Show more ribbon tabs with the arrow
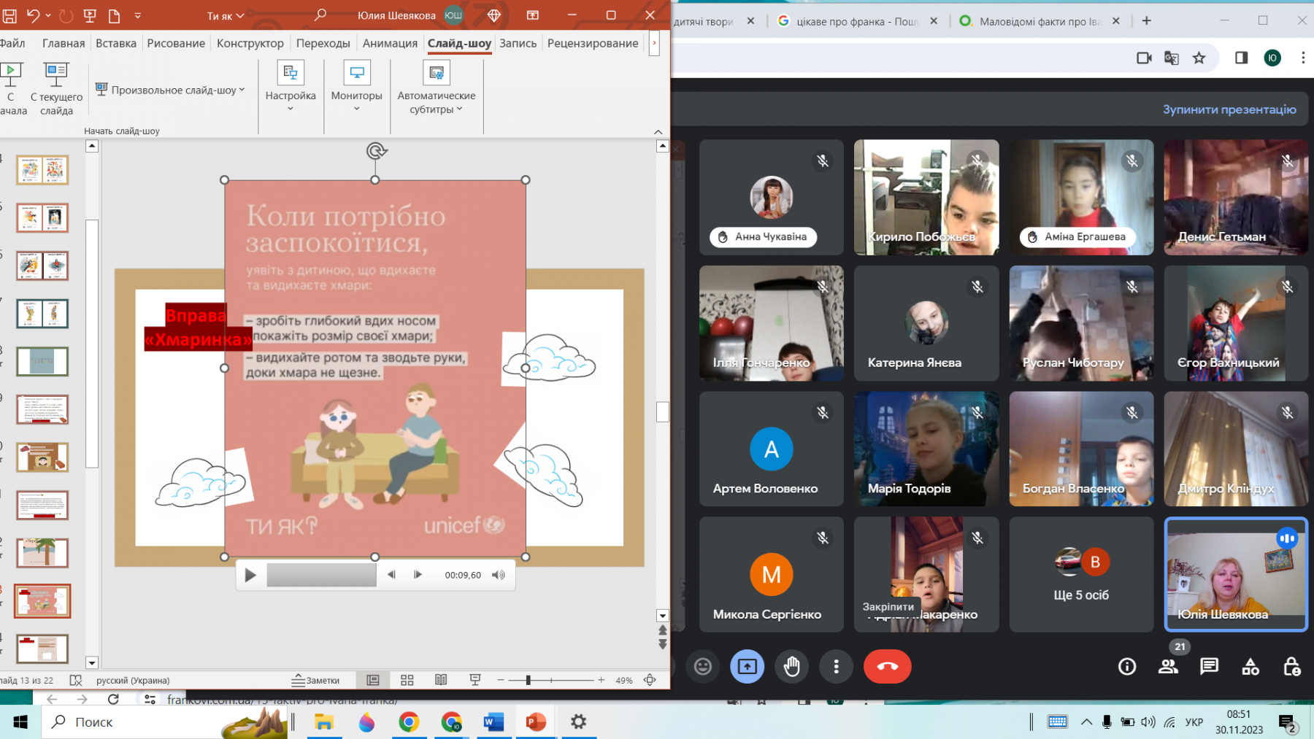 click(x=654, y=43)
